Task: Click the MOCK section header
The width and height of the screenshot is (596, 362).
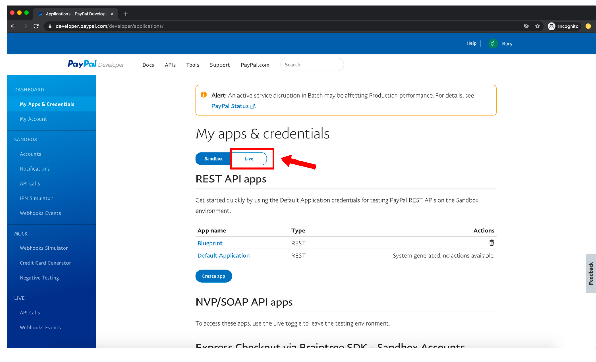Action: click(21, 233)
